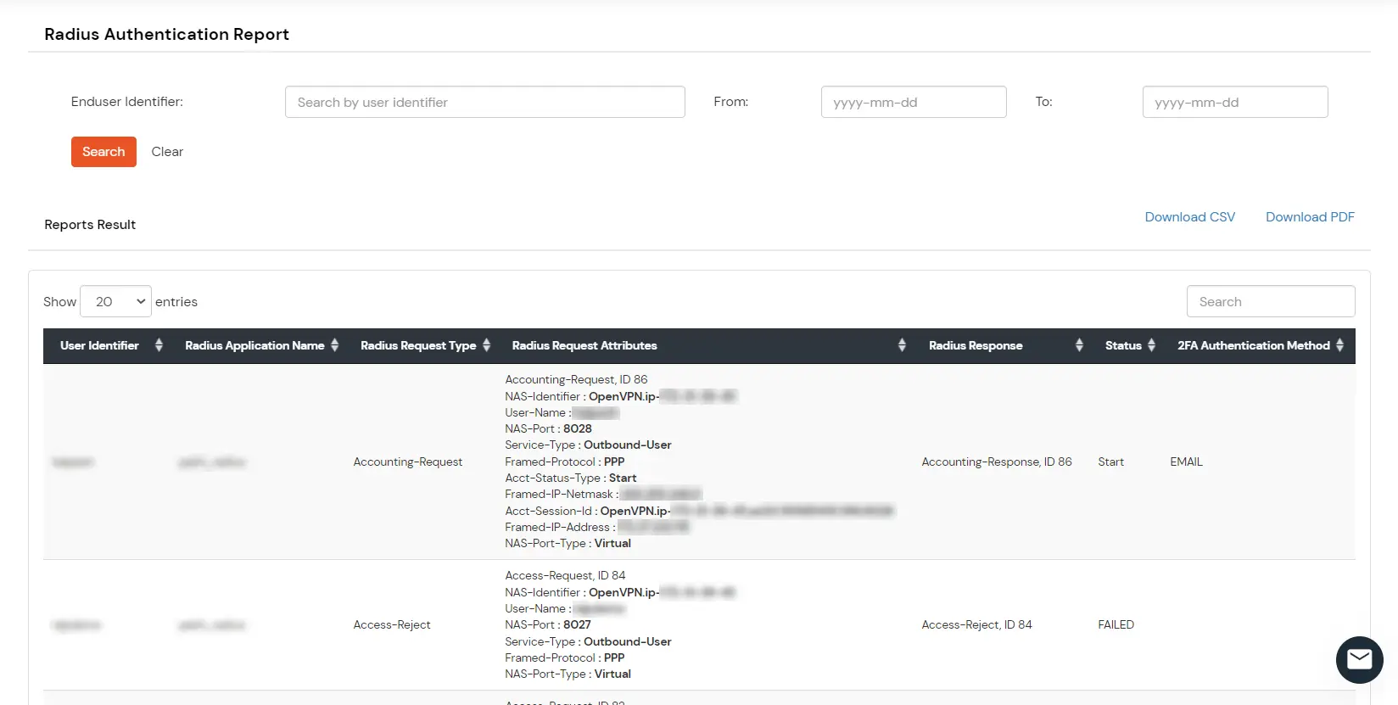Sort by User Identifier column arrows
1398x705 pixels.
click(159, 345)
